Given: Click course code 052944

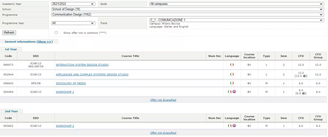Looking at the screenshot, I should 9,74.
